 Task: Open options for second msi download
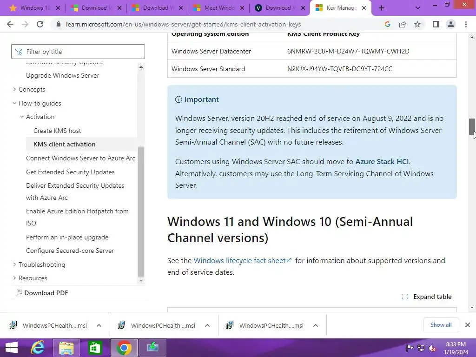[x=207, y=325]
